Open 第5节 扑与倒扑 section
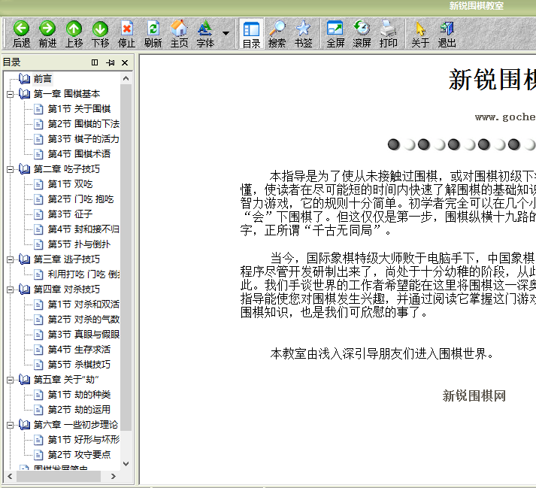 (x=79, y=244)
